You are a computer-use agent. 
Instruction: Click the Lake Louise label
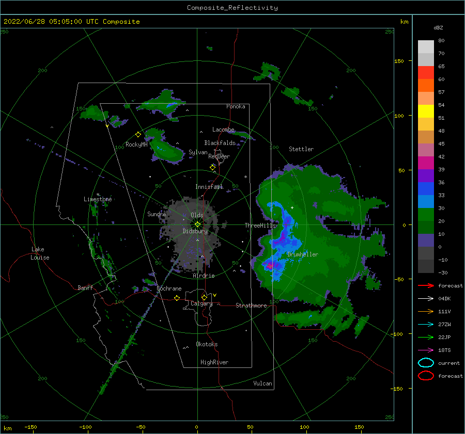click(x=40, y=253)
